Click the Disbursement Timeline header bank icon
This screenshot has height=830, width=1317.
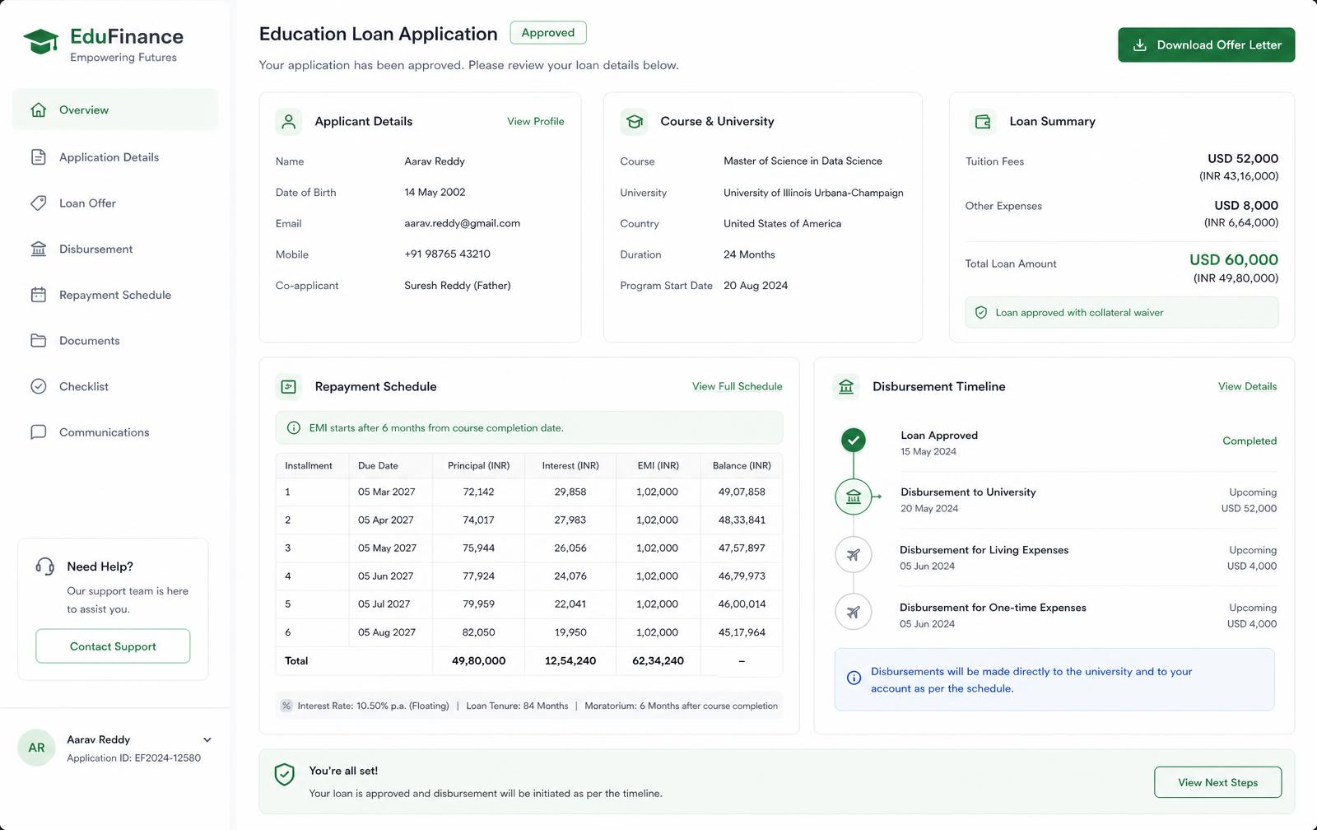click(846, 386)
